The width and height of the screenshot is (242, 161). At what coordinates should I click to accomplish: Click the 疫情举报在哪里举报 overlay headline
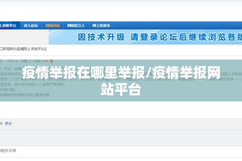[83, 72]
